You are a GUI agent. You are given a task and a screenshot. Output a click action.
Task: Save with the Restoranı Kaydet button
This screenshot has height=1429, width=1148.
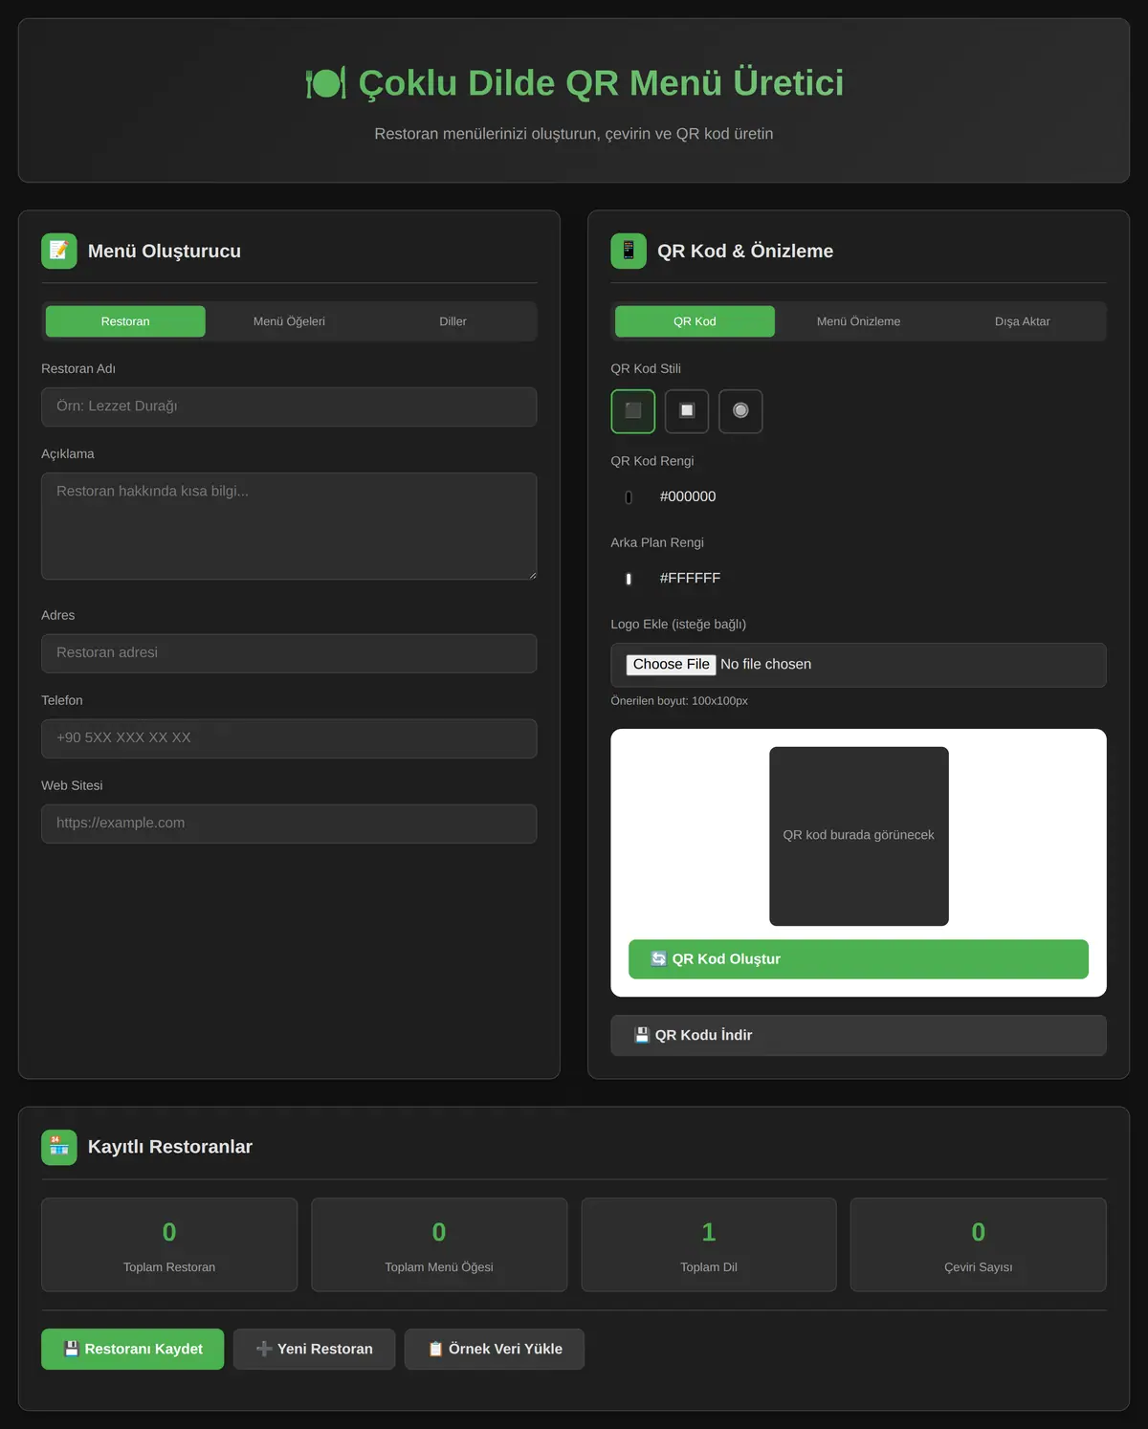(132, 1349)
